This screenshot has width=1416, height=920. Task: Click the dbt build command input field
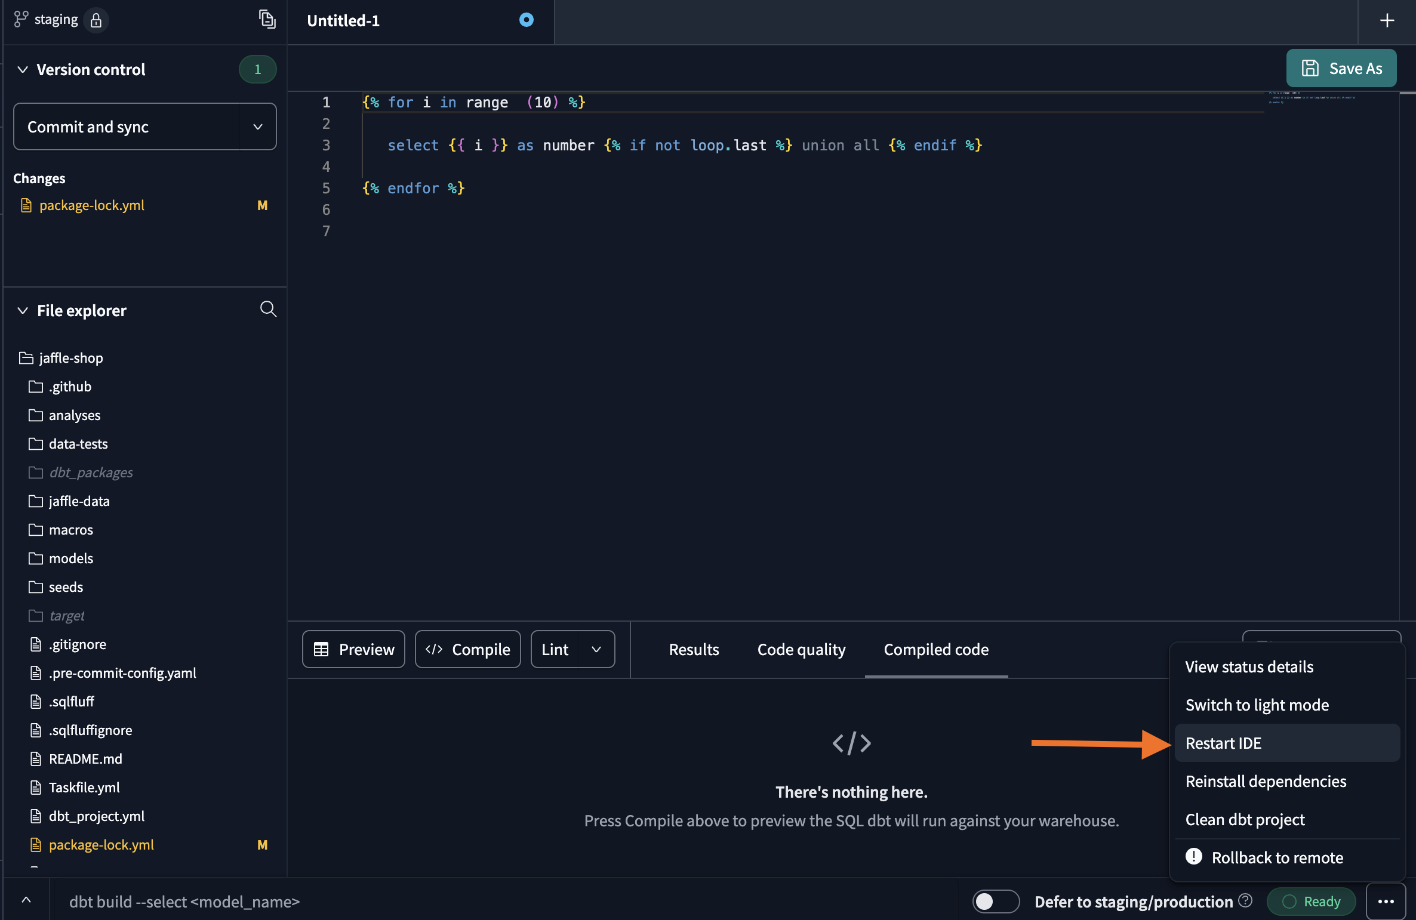pyautogui.click(x=184, y=902)
